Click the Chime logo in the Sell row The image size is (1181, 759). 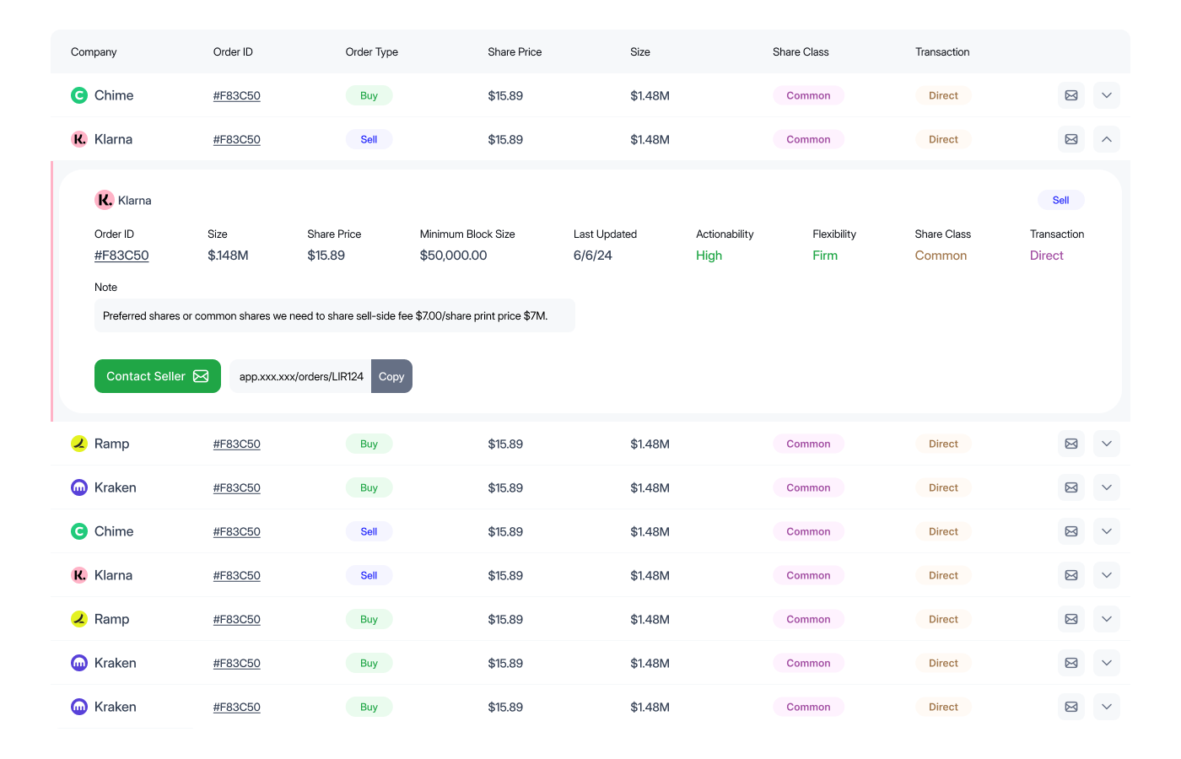pos(79,531)
